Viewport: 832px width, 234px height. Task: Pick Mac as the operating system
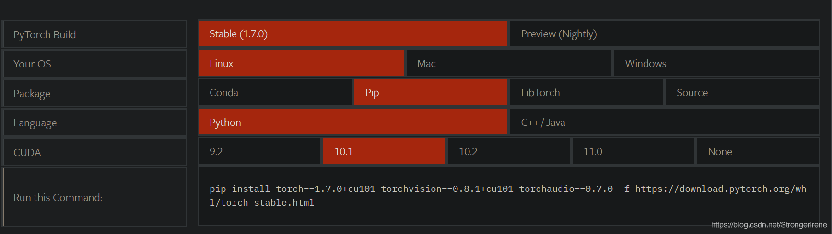(x=509, y=63)
